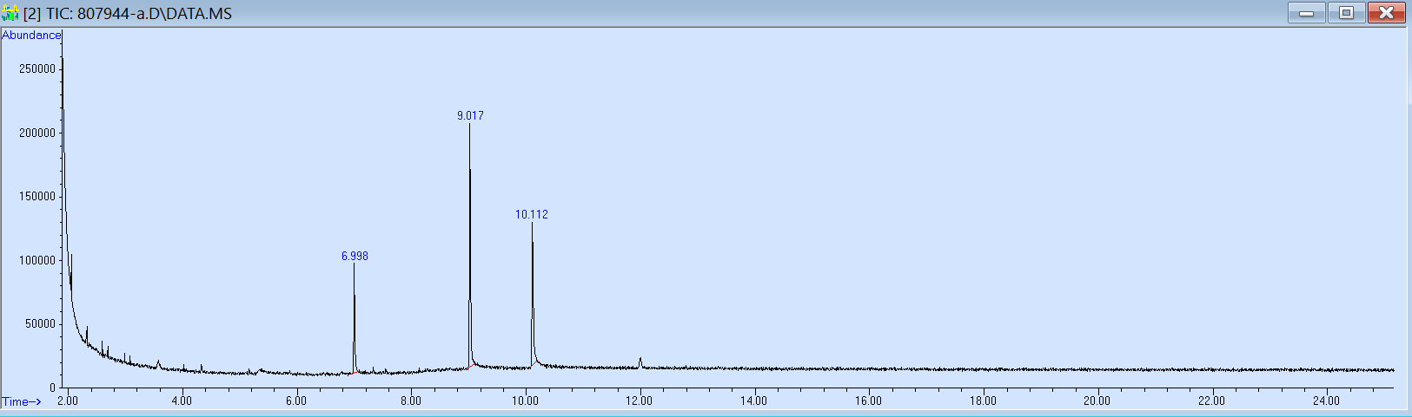Click the 14.00 time axis value
Viewport: 1412px width, 417px height.
pos(754,401)
